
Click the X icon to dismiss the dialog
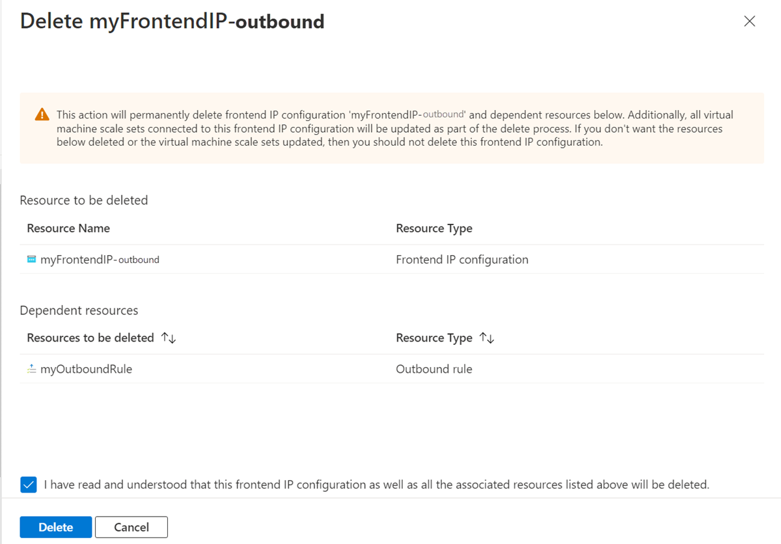(x=749, y=21)
